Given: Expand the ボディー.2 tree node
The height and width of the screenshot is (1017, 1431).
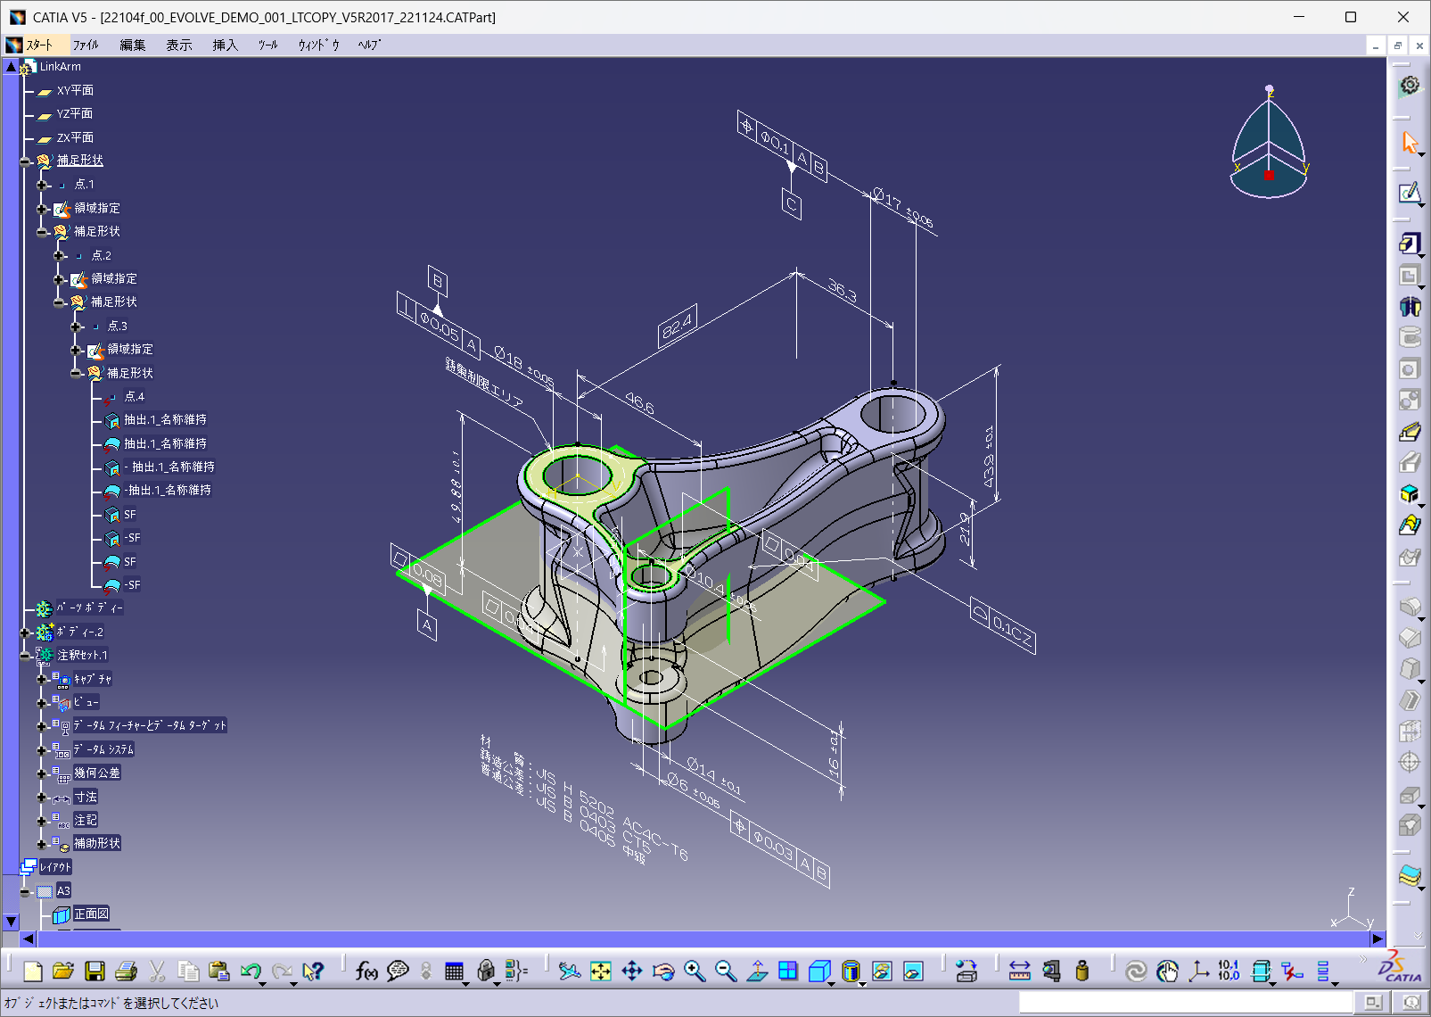Looking at the screenshot, I should 25,633.
